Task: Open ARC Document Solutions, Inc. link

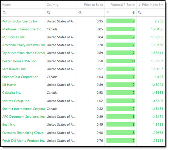Action: [24, 117]
